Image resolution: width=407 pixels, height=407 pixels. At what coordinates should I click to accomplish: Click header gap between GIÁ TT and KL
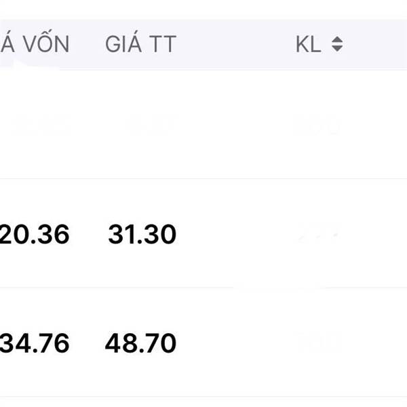234,45
